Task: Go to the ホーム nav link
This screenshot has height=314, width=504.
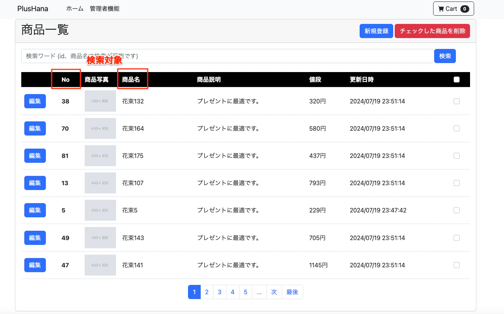Action: point(75,9)
